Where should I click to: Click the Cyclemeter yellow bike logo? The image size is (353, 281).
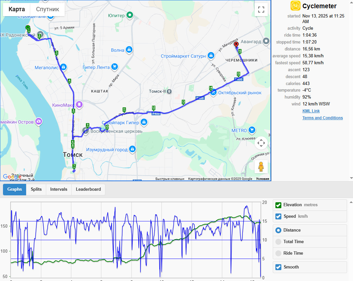coord(295,6)
